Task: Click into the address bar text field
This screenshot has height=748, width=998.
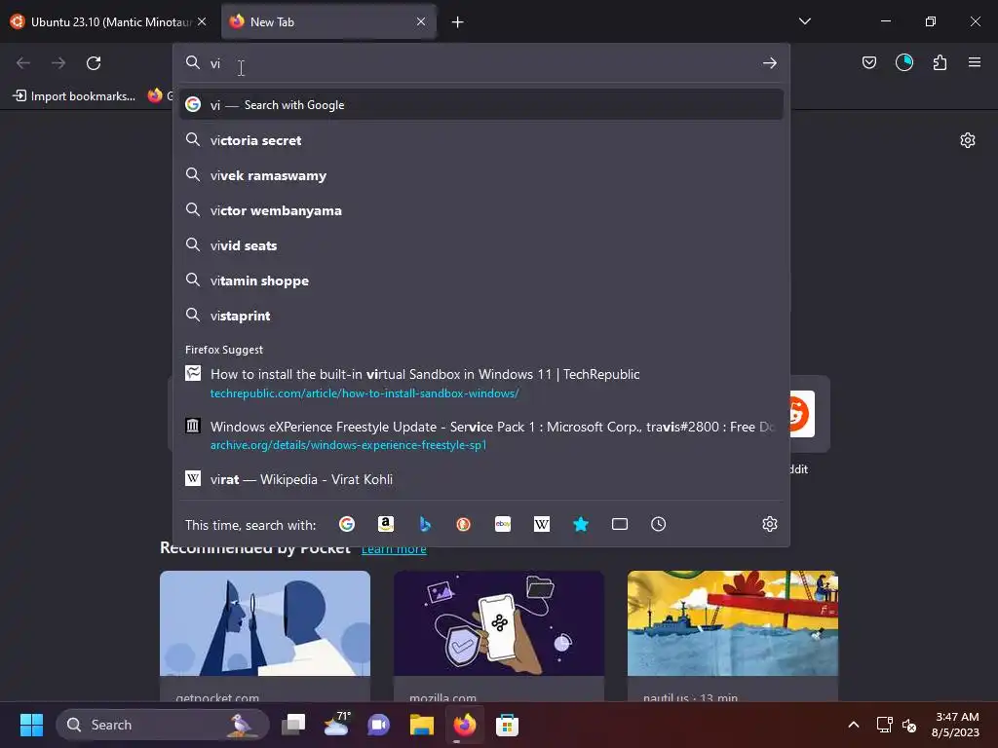Action: pyautogui.click(x=480, y=63)
